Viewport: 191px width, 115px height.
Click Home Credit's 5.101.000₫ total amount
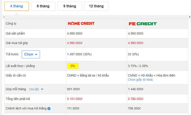tap(75, 99)
